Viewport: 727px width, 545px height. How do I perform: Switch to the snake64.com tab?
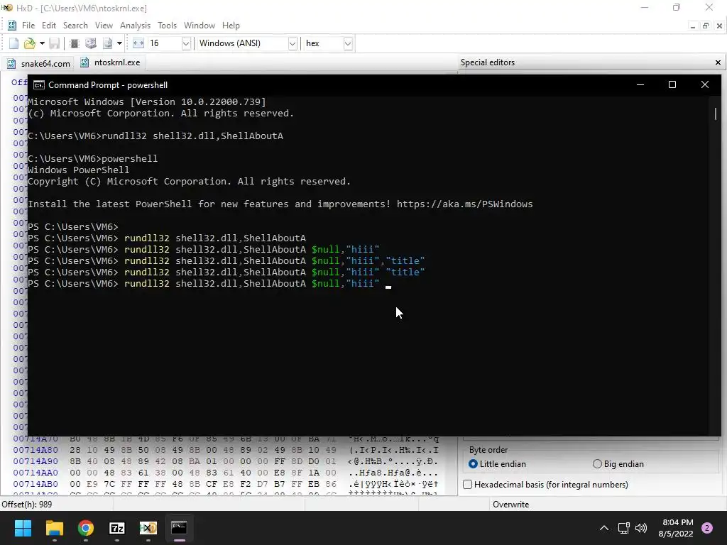38,63
